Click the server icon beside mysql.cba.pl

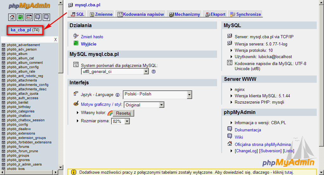click(x=71, y=5)
